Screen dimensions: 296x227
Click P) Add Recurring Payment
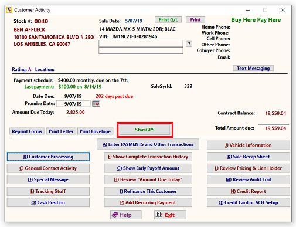coord(148,202)
